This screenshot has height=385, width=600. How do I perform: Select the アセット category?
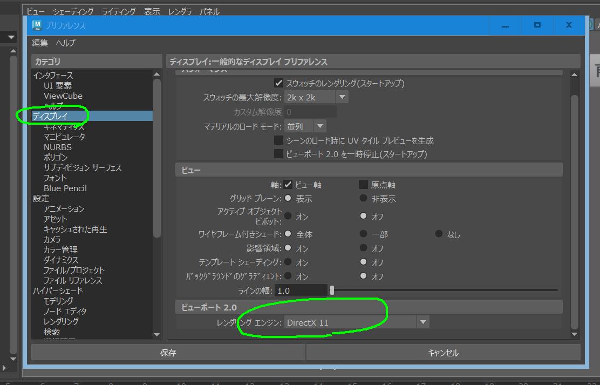click(56, 219)
